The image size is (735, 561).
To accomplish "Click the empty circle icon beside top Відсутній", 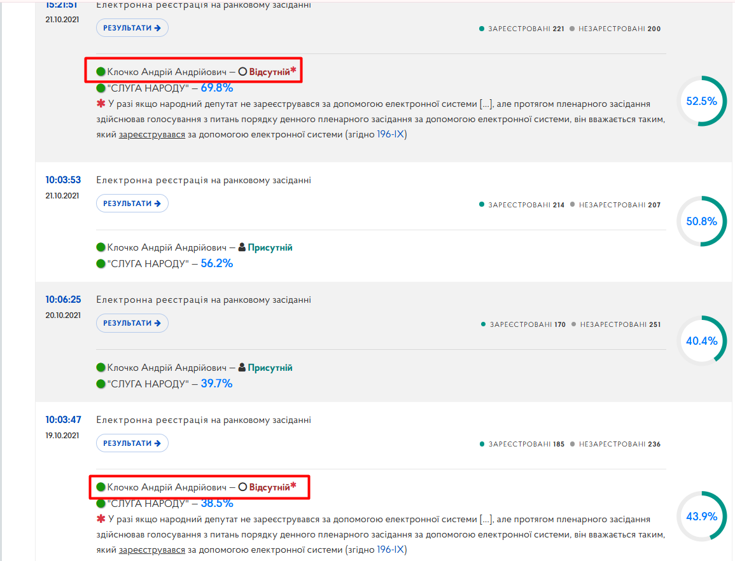I will 242,72.
